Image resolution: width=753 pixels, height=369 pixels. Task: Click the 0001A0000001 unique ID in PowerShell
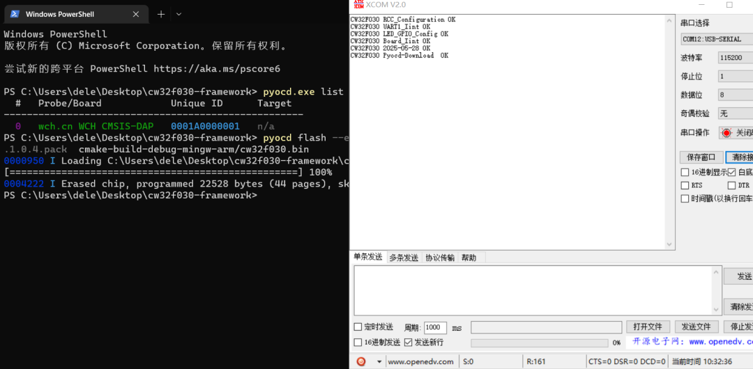(205, 126)
